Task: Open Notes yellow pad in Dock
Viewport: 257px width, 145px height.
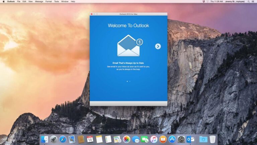Action: [x=99, y=139]
